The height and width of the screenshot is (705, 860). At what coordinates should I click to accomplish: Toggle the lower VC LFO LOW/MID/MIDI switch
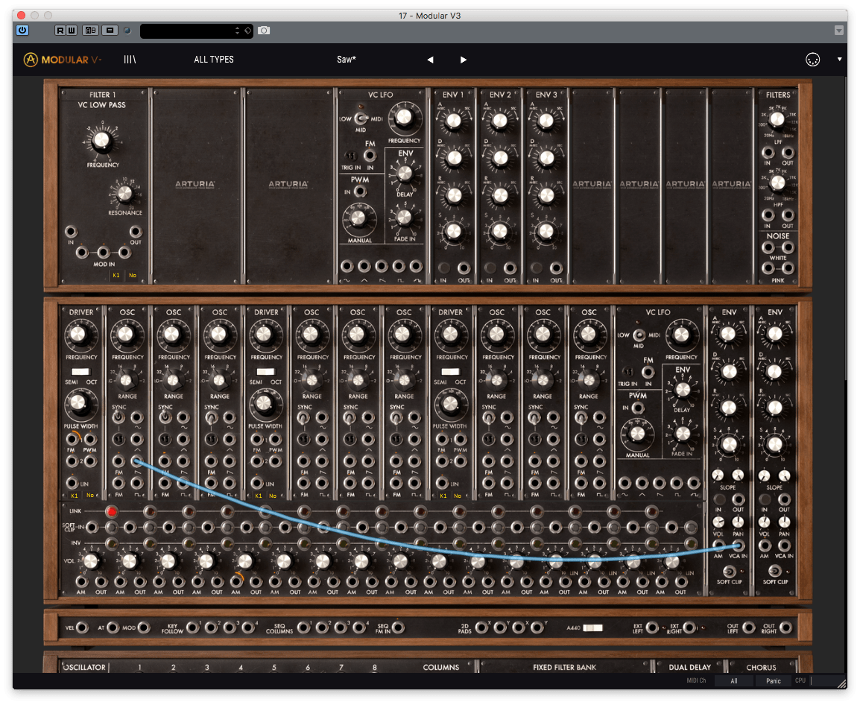click(639, 335)
